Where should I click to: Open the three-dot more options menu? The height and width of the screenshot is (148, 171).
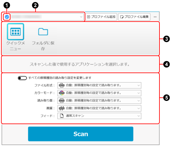point(155,17)
